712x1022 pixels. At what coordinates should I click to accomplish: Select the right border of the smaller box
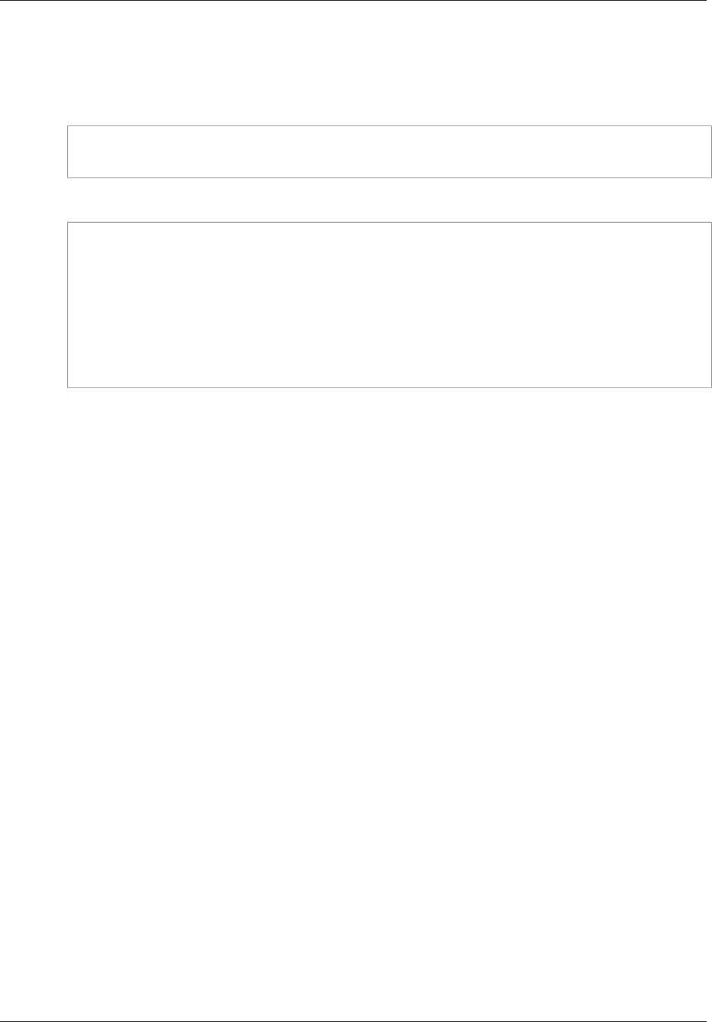711,152
